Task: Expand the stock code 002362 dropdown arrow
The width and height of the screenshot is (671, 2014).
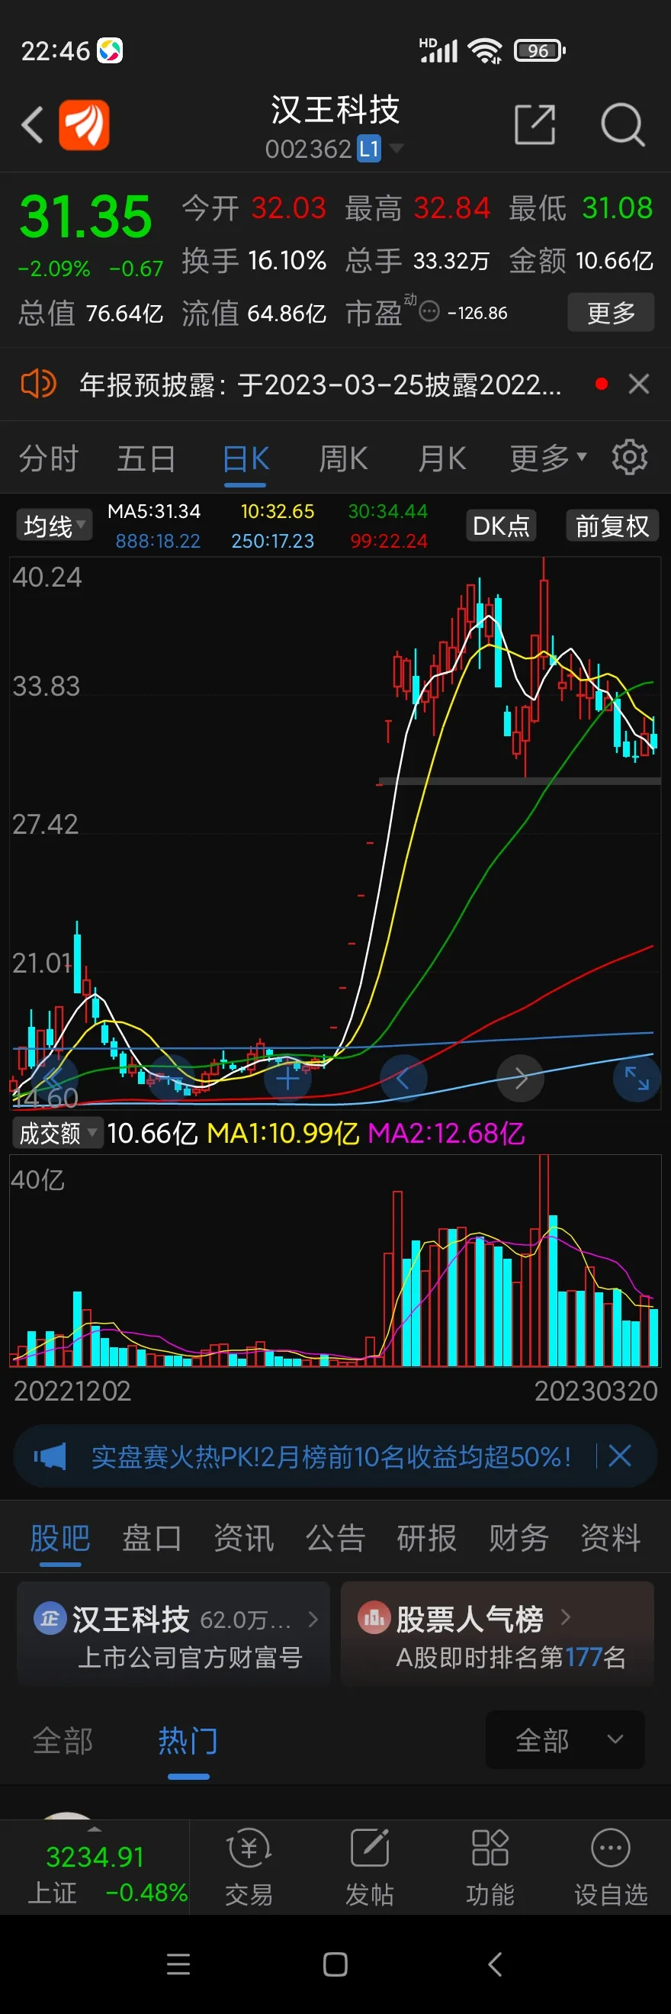Action: pyautogui.click(x=396, y=149)
